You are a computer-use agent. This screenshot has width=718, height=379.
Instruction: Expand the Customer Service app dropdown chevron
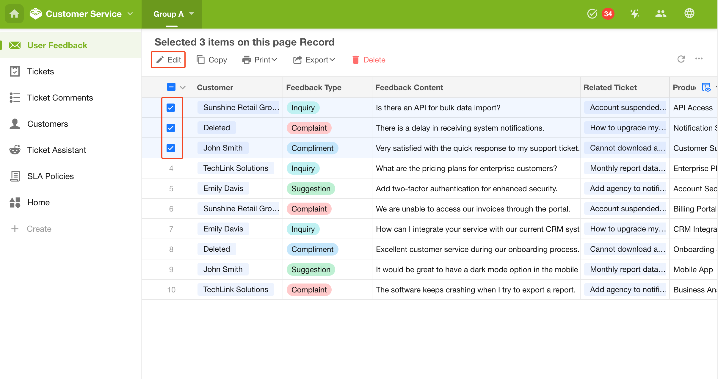tap(130, 14)
